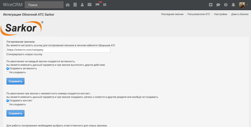Open the notifications bell icon
The height and width of the screenshot is (127, 251).
[x=234, y=5]
